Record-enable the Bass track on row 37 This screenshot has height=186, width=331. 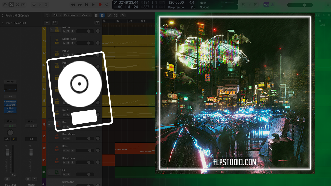[x=73, y=151]
